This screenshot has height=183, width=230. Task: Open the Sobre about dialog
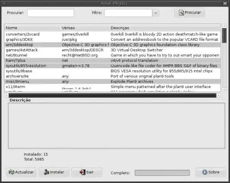[211, 172]
